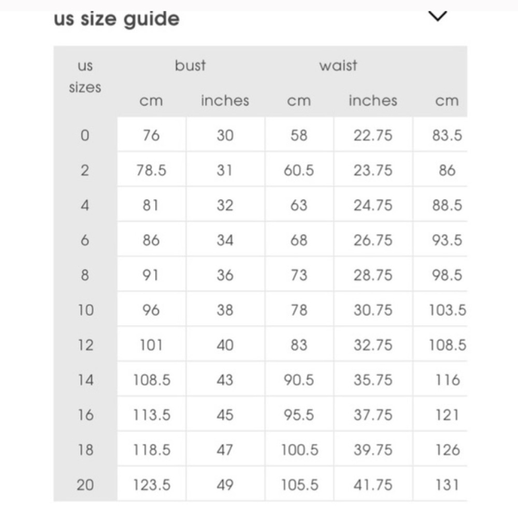Viewport: 518px width, 518px height.
Task: Select size 12 row label
Action: [85, 345]
